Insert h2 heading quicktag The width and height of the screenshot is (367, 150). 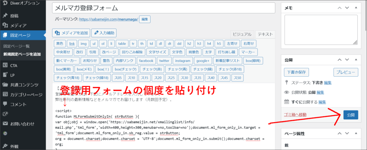click(189, 43)
